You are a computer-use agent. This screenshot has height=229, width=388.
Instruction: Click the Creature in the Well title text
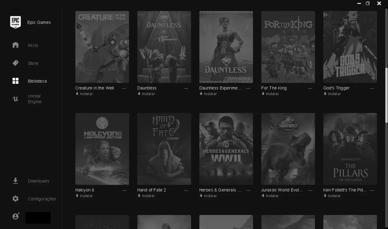(95, 88)
